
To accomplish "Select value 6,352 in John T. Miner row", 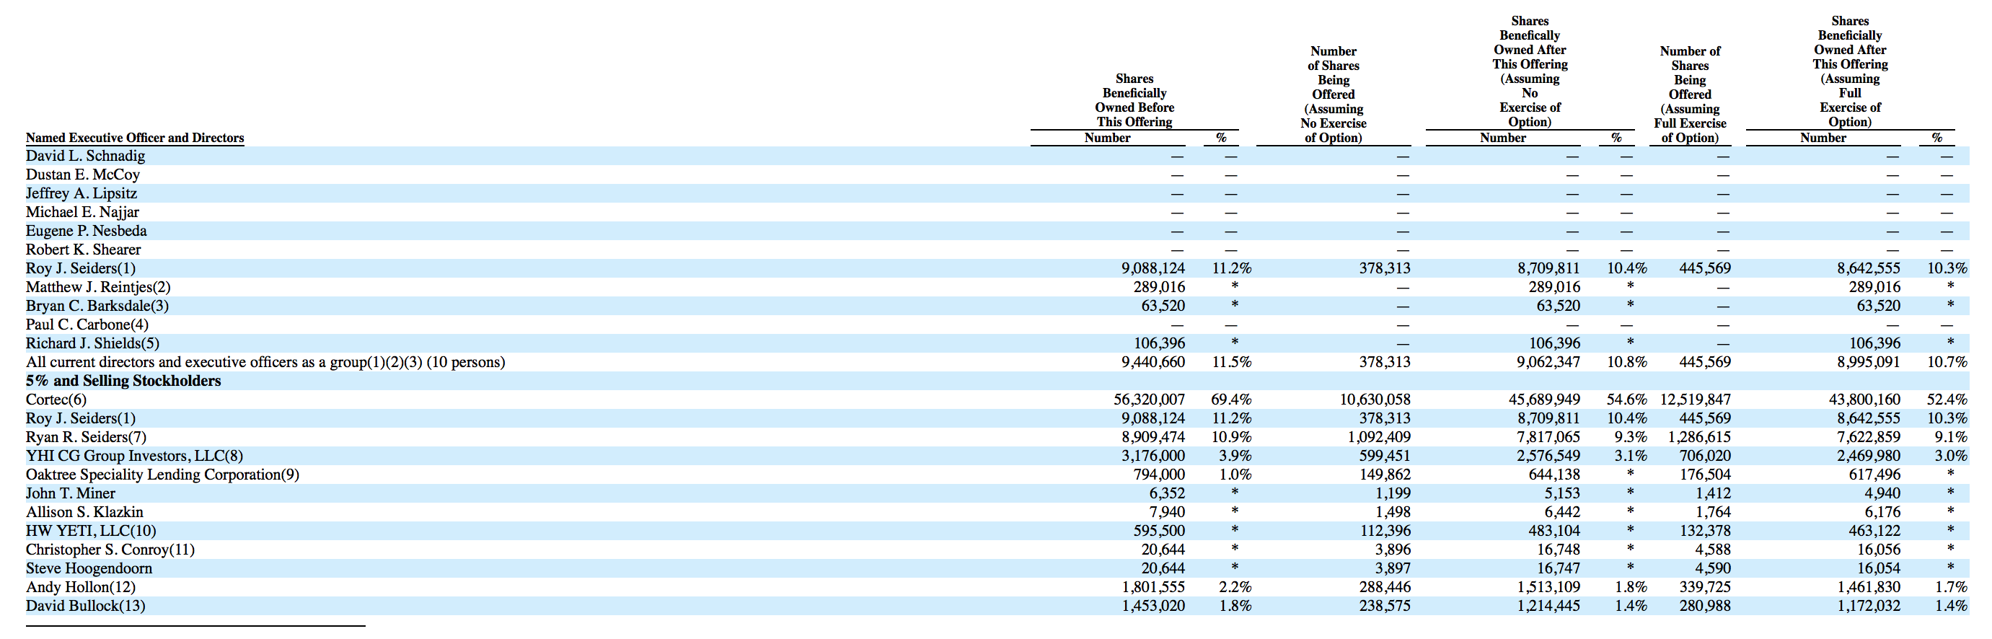I will click(1167, 493).
